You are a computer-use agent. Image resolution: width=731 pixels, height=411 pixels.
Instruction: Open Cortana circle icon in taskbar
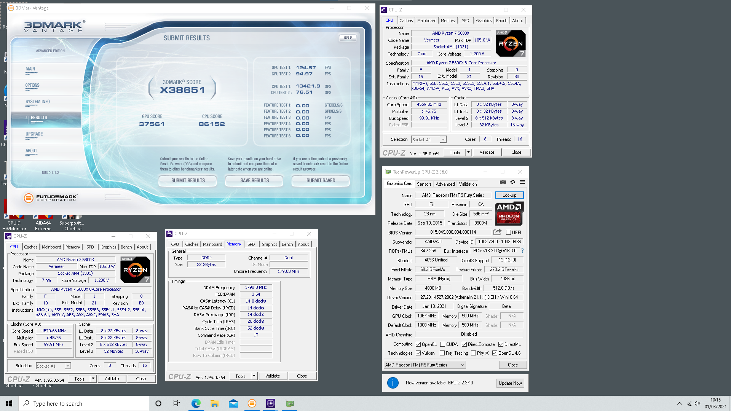158,403
